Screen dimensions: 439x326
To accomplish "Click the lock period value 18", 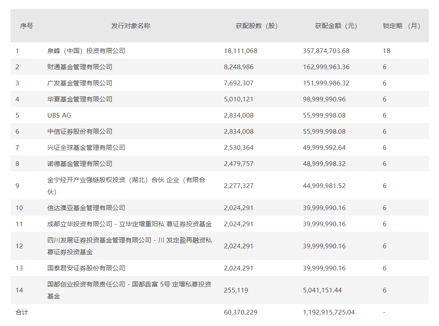I will coord(386,51).
